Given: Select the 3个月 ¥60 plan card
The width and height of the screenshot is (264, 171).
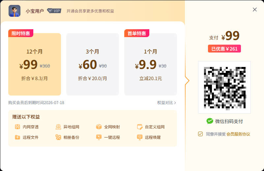Looking at the screenshot, I should pyautogui.click(x=93, y=64).
